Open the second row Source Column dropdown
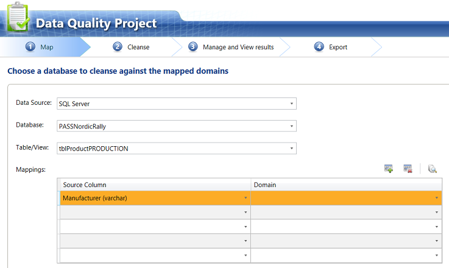The image size is (449, 268). tap(246, 212)
